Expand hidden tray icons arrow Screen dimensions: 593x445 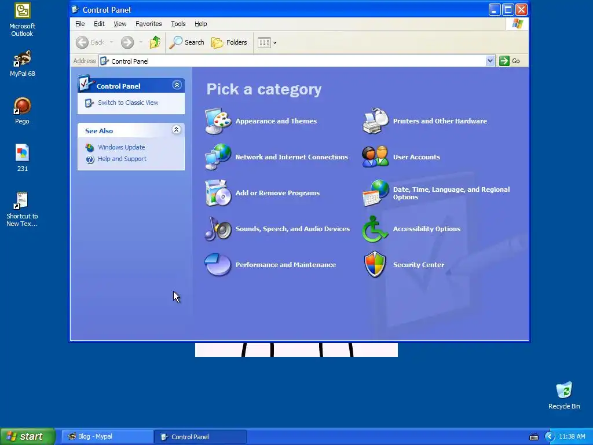[x=550, y=437]
